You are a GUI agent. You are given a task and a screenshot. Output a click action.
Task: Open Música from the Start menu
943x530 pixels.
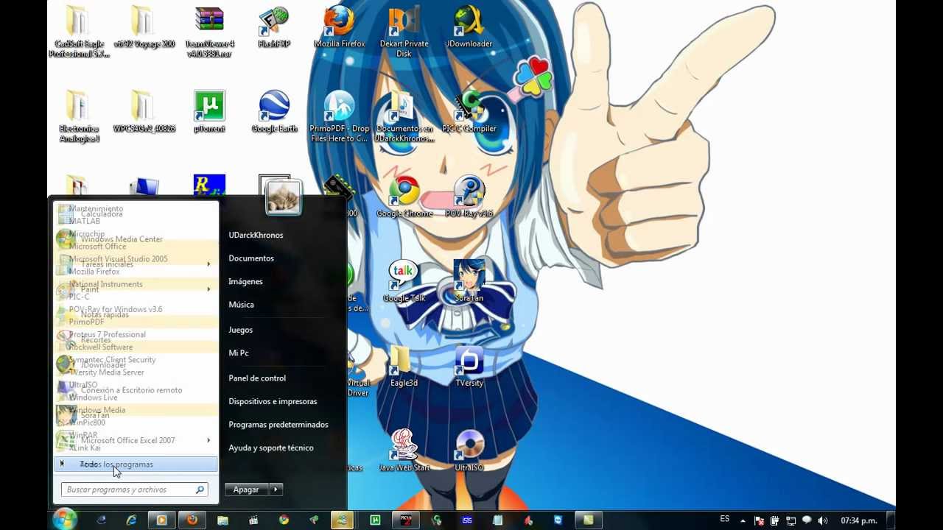pyautogui.click(x=241, y=305)
